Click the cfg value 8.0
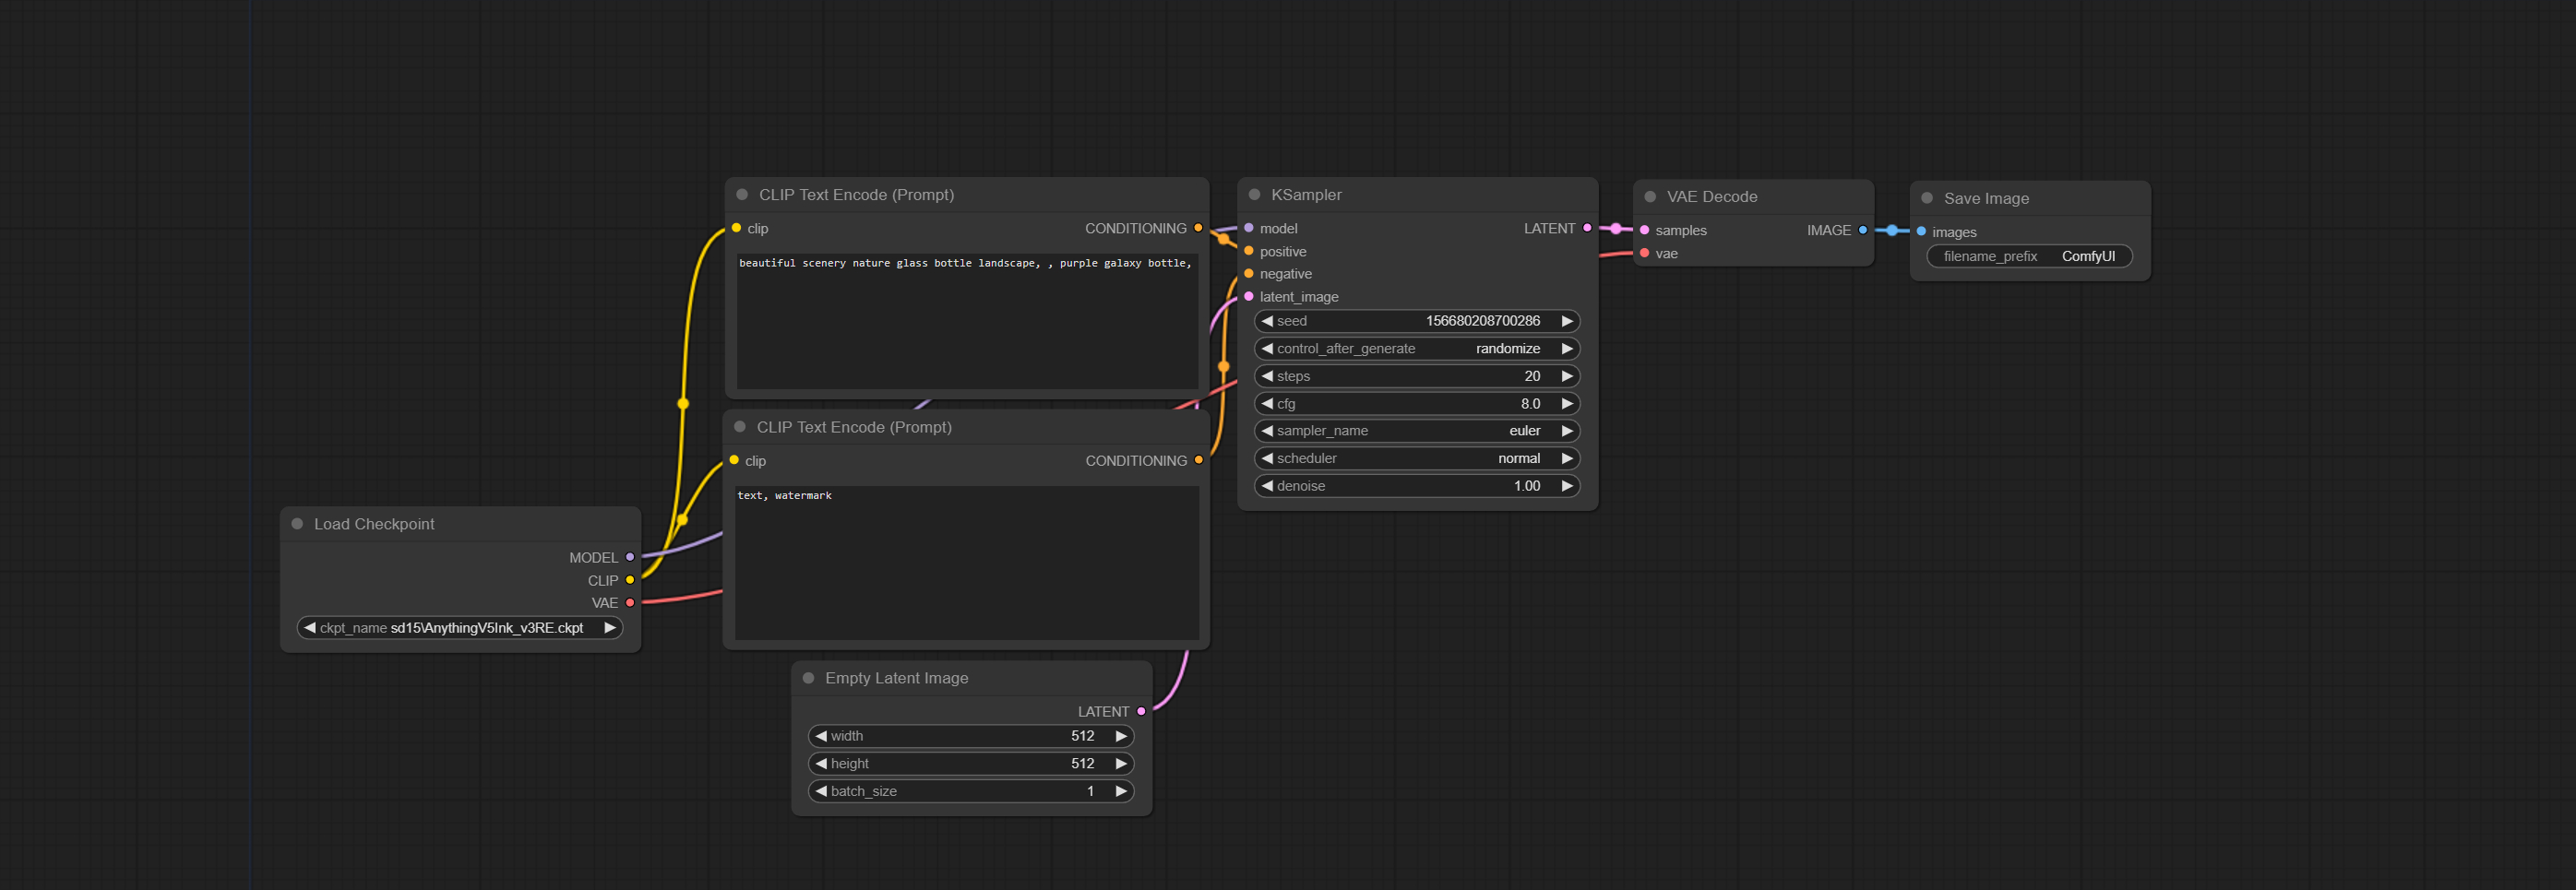The height and width of the screenshot is (890, 2576). pyautogui.click(x=1530, y=404)
